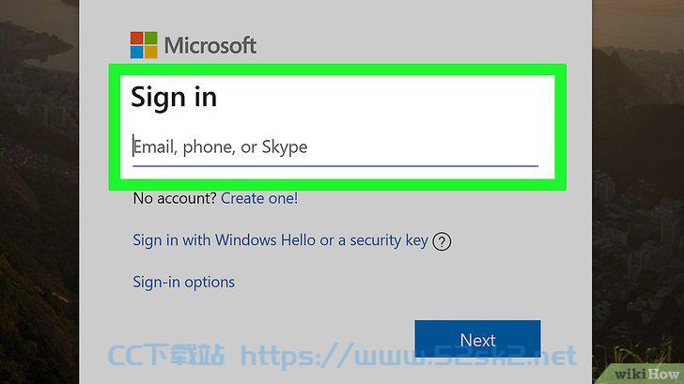
Task: Click the red square in Microsoft logo
Action: (x=136, y=38)
